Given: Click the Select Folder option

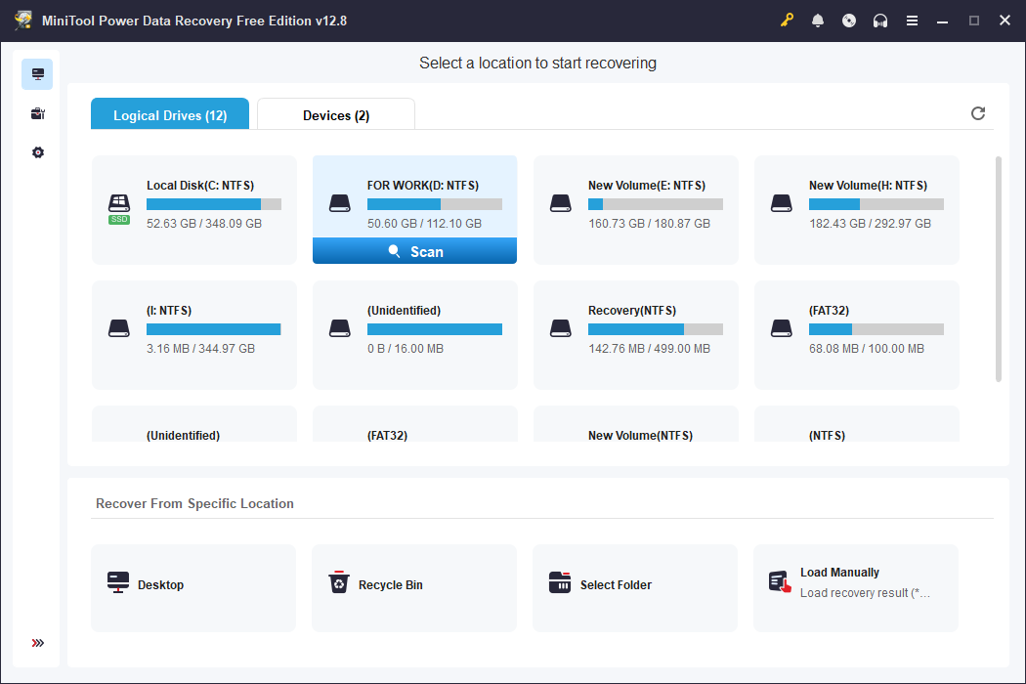Looking at the screenshot, I should click(634, 587).
